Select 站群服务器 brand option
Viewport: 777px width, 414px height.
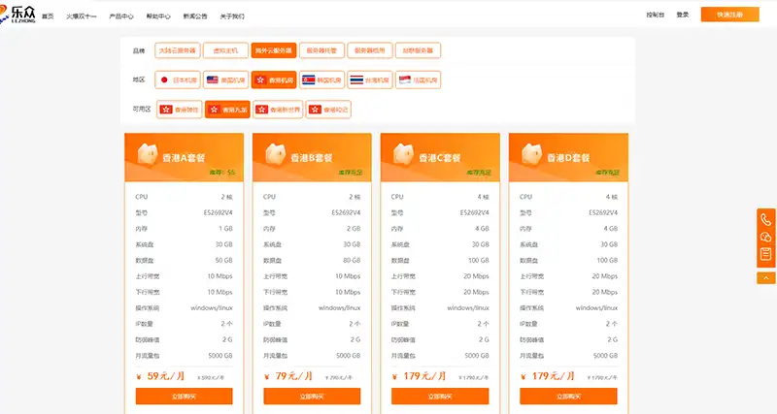(x=418, y=50)
